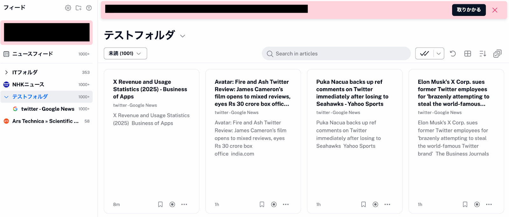Click the add new folder icon
Screen dimensions: 509x217
(x=79, y=8)
